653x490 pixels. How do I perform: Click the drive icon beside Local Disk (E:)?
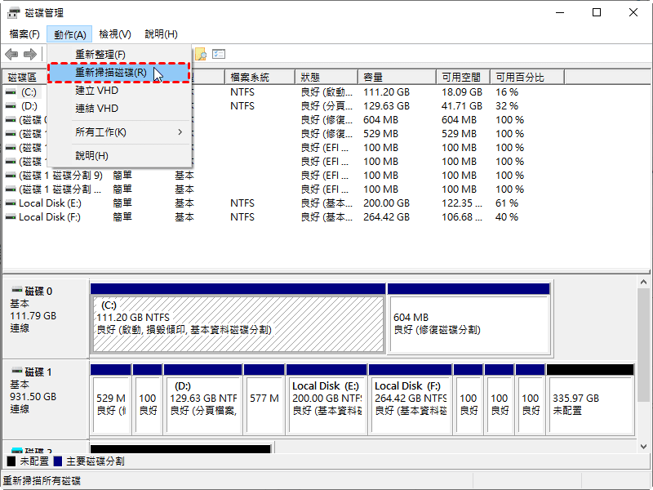11,203
